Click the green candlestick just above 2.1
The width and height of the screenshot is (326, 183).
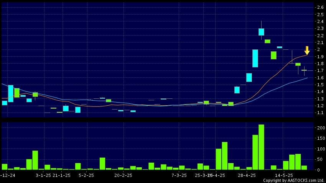pos(267,41)
